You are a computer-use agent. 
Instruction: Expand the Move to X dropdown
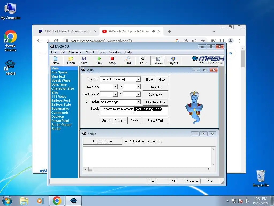pyautogui.click(x=115, y=87)
